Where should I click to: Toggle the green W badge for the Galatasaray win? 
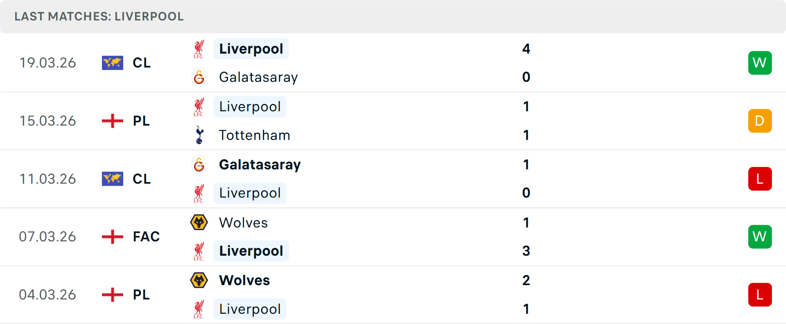tap(760, 63)
